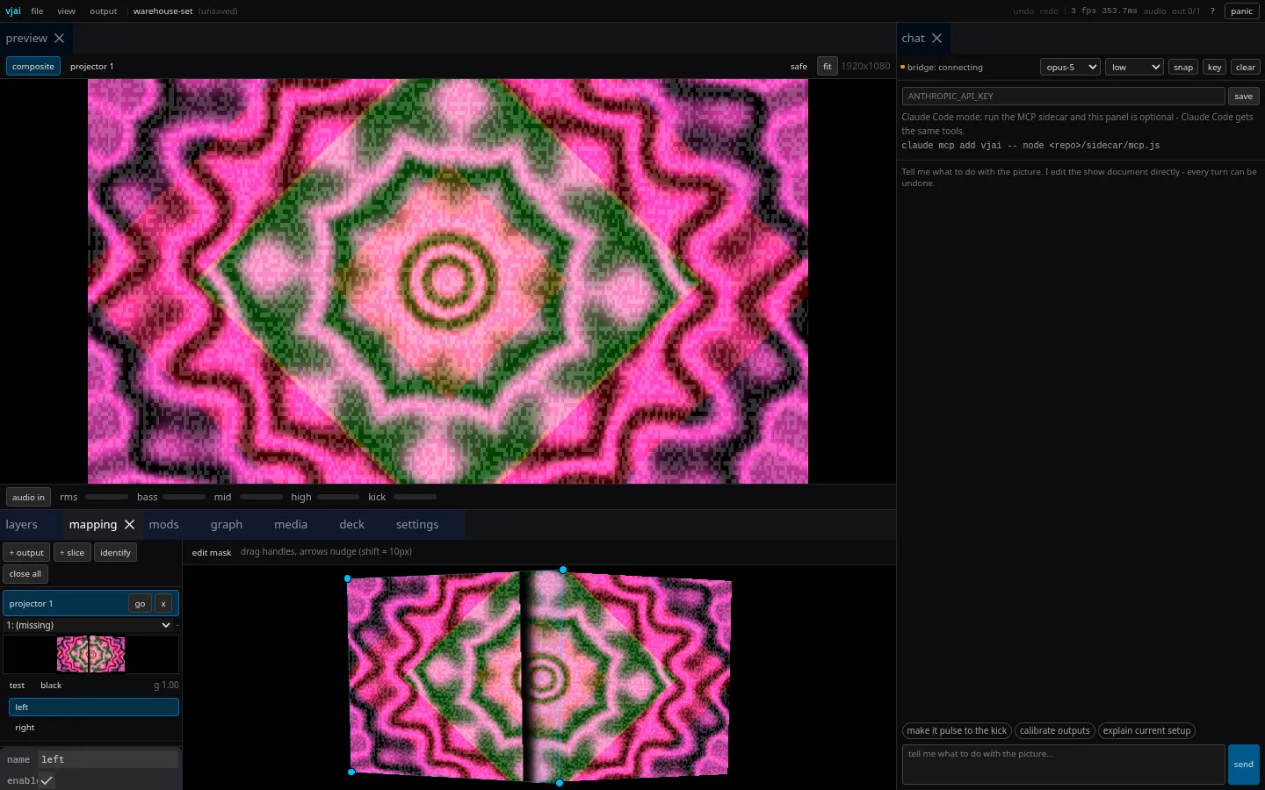This screenshot has height=790, width=1265.
Task: Select the top-right blue mask handle
Action: pos(563,570)
